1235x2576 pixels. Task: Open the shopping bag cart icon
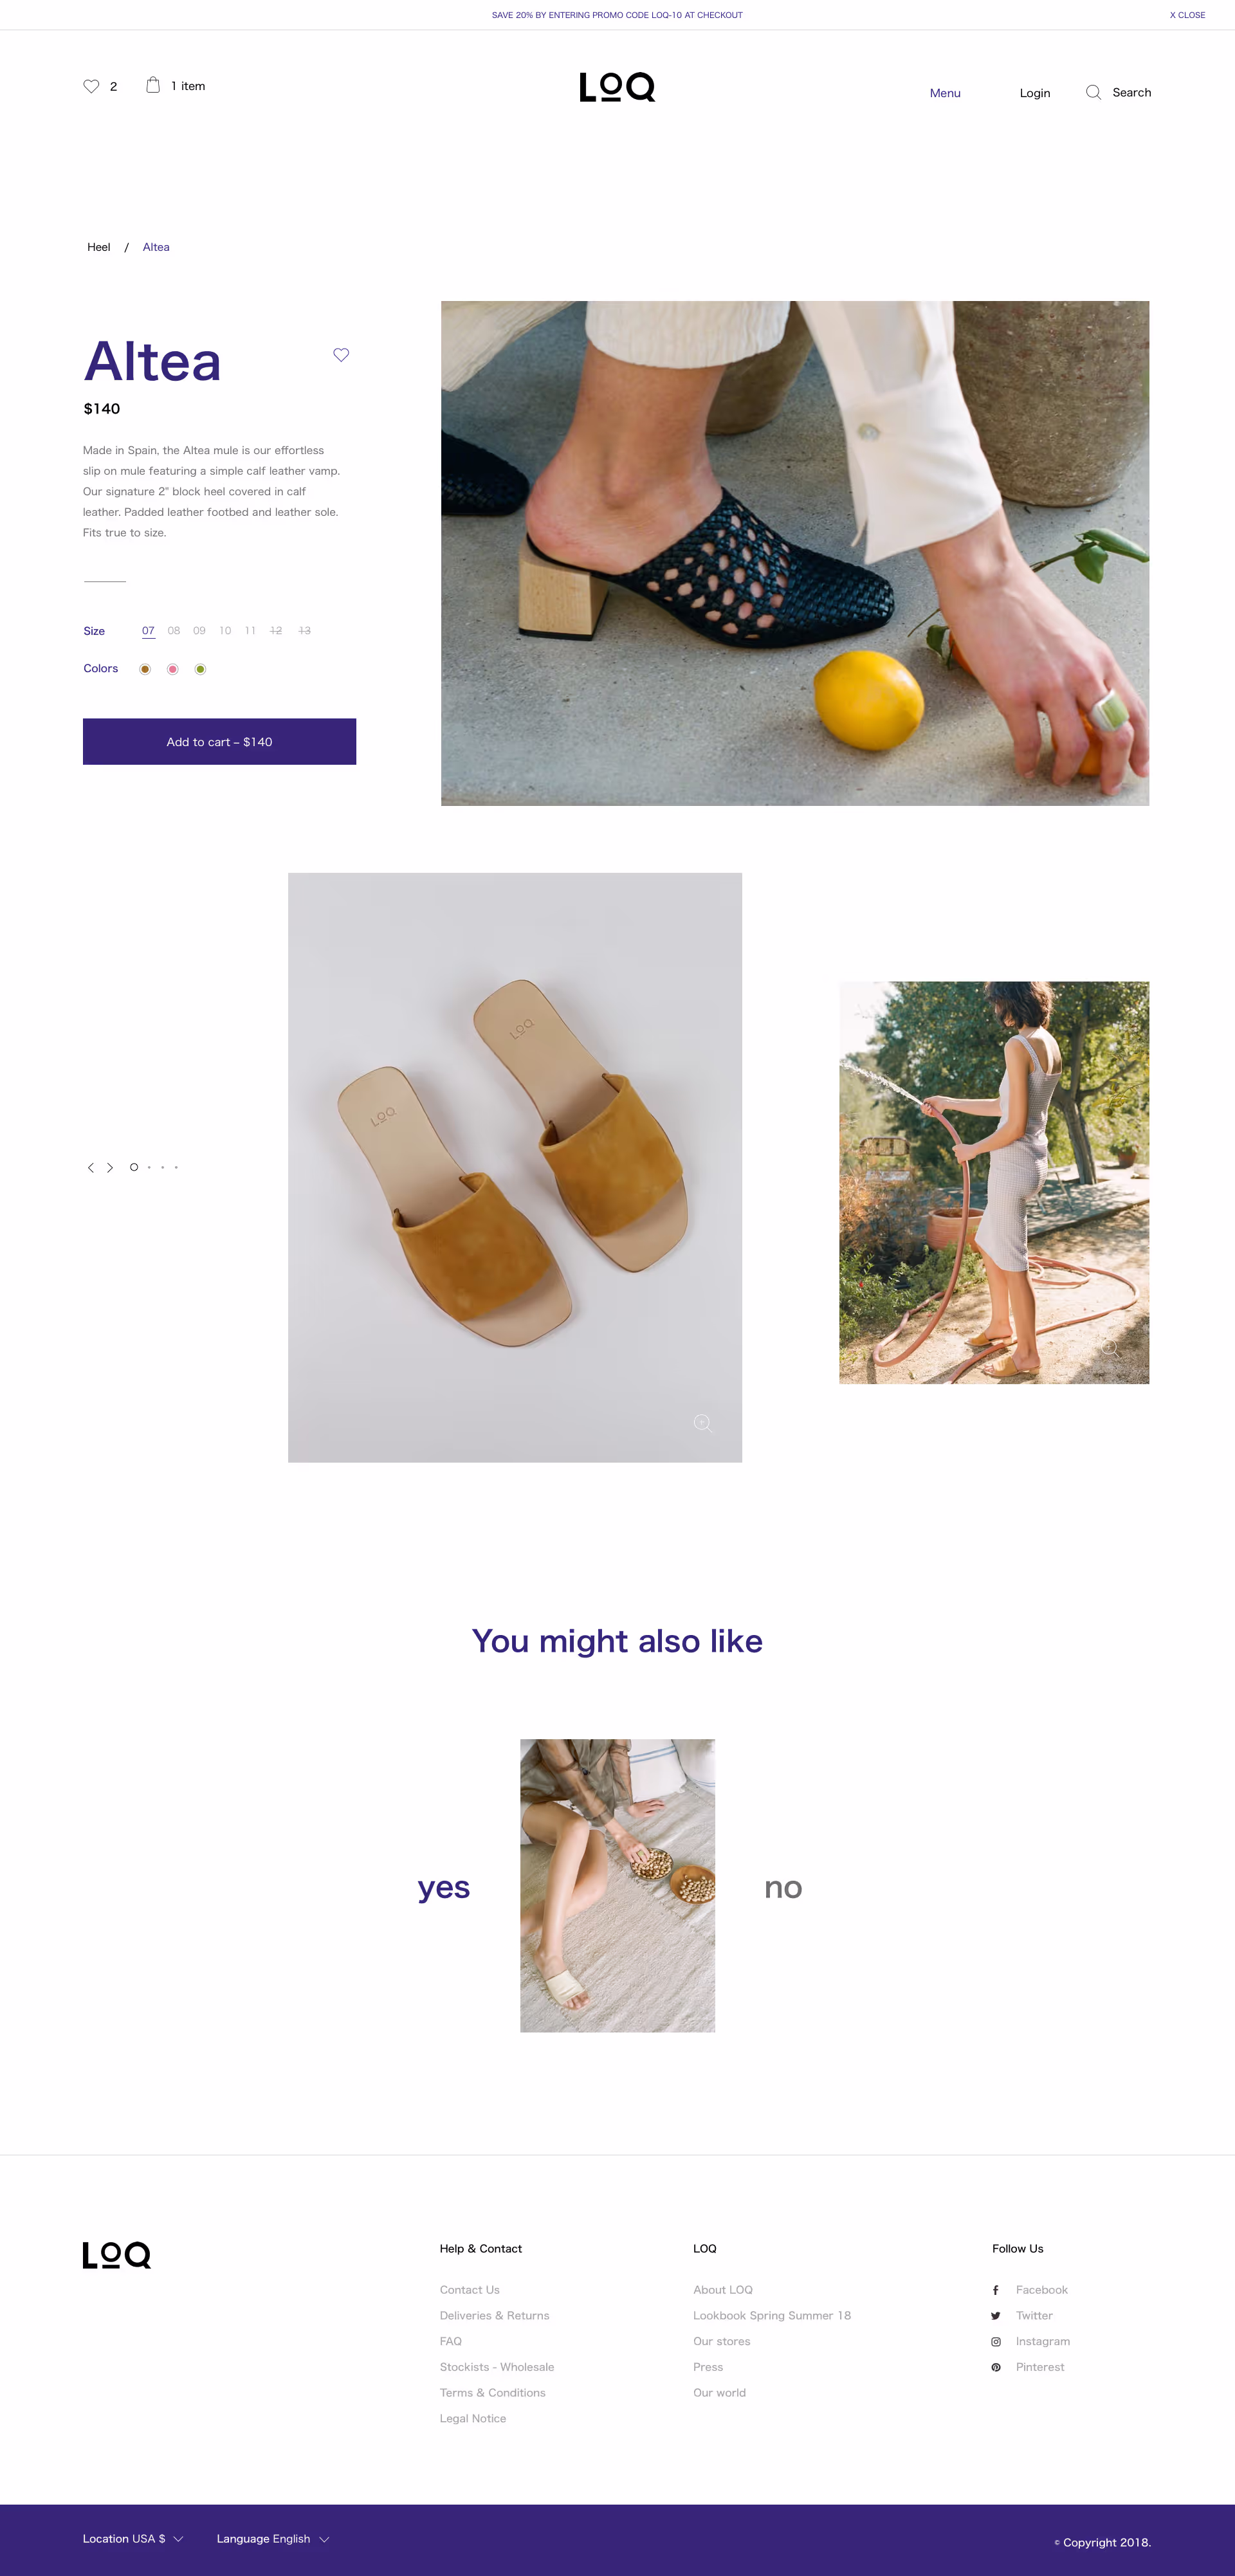[153, 85]
